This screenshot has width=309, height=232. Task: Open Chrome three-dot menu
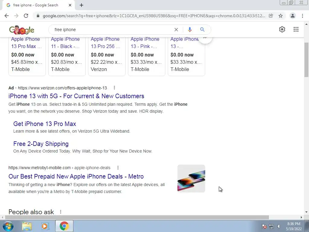click(x=302, y=16)
